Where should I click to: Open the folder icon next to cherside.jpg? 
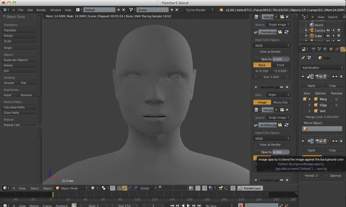pos(280,32)
